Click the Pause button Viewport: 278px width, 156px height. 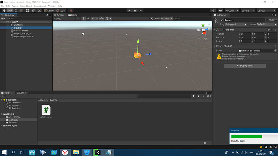click(135, 10)
